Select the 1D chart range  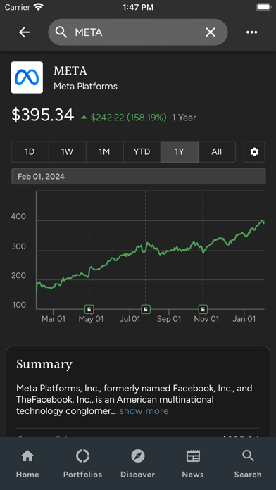click(x=30, y=152)
